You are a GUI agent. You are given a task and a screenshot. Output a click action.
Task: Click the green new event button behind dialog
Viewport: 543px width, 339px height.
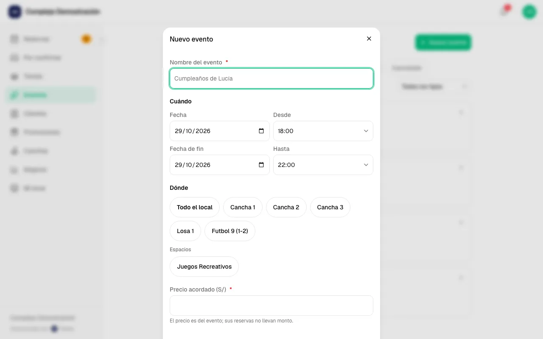443,42
